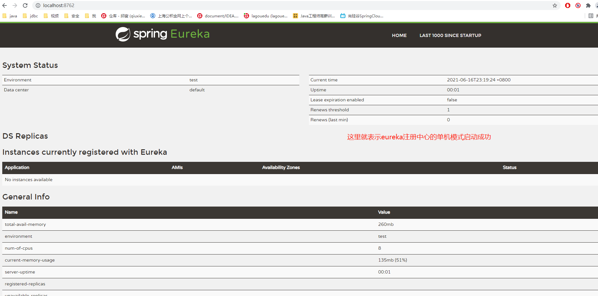This screenshot has width=598, height=296.
Task: Select the 260mb memory value
Action: coord(386,224)
